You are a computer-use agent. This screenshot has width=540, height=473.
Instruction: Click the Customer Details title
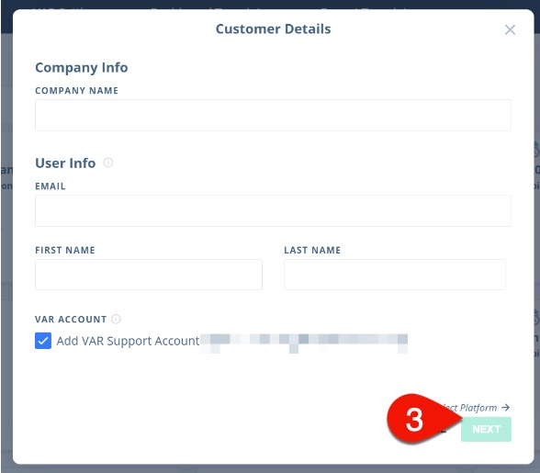tap(273, 29)
